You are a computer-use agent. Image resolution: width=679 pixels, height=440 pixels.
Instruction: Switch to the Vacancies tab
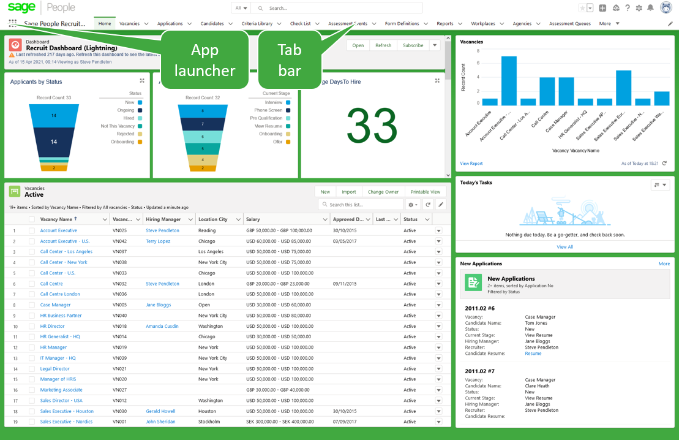point(130,24)
